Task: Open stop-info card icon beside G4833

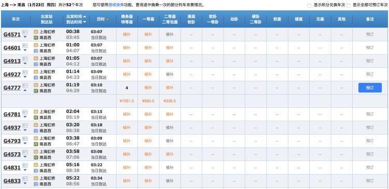Action: coord(25,179)
